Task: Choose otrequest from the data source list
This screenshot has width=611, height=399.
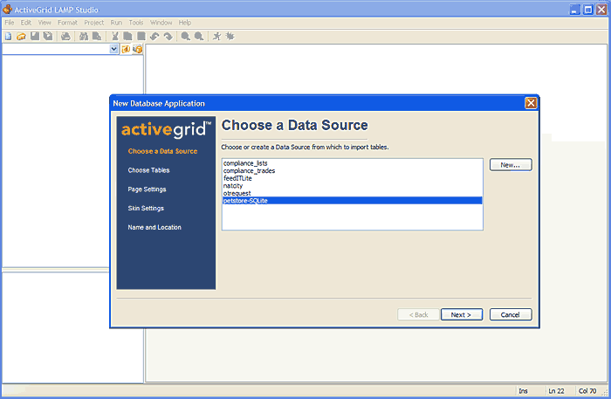Action: coord(237,193)
